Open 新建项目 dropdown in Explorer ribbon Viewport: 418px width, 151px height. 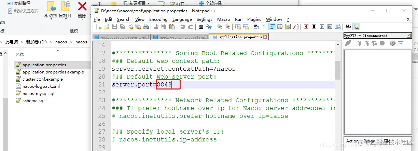pyautogui.click(x=137, y=3)
